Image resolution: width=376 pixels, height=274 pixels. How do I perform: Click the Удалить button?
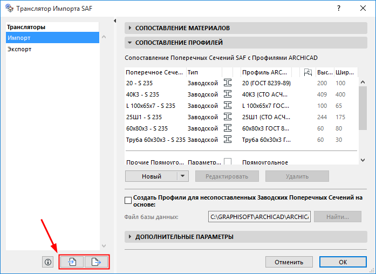[x=297, y=176]
